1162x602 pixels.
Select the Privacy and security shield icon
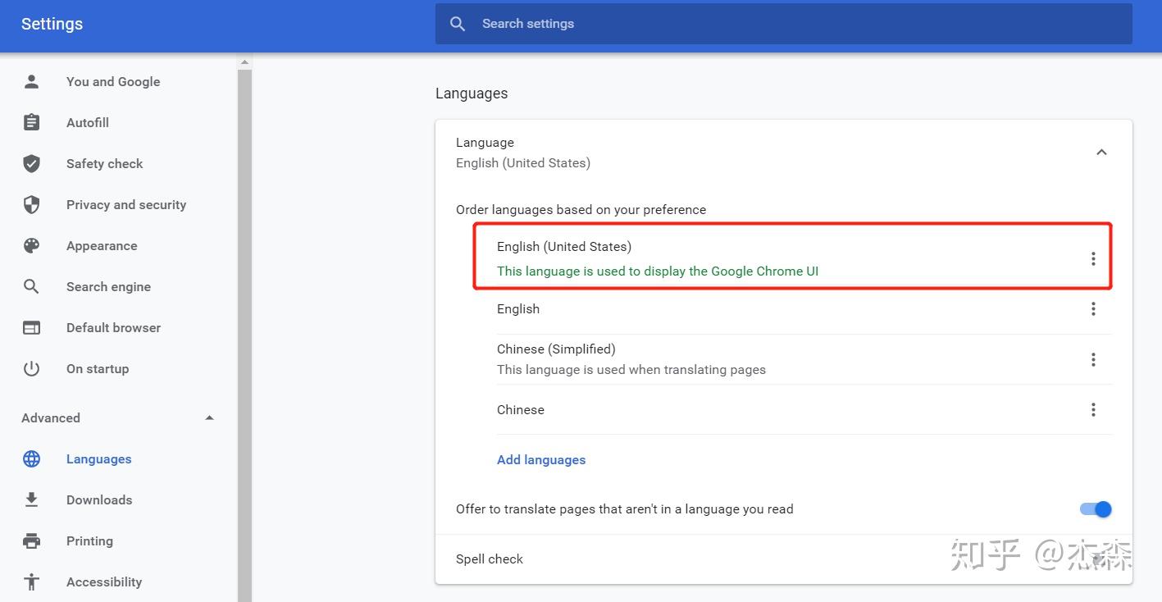(31, 204)
